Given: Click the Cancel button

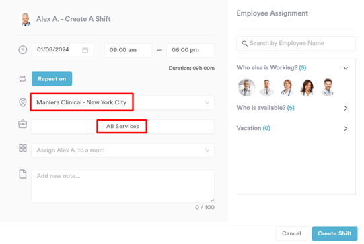Looking at the screenshot, I should [x=291, y=233].
